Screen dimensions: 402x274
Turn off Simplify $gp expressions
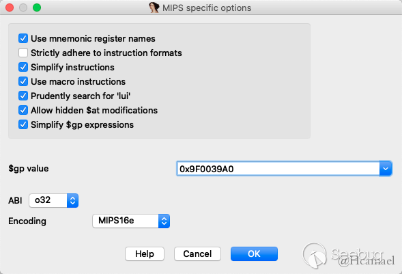tap(23, 124)
